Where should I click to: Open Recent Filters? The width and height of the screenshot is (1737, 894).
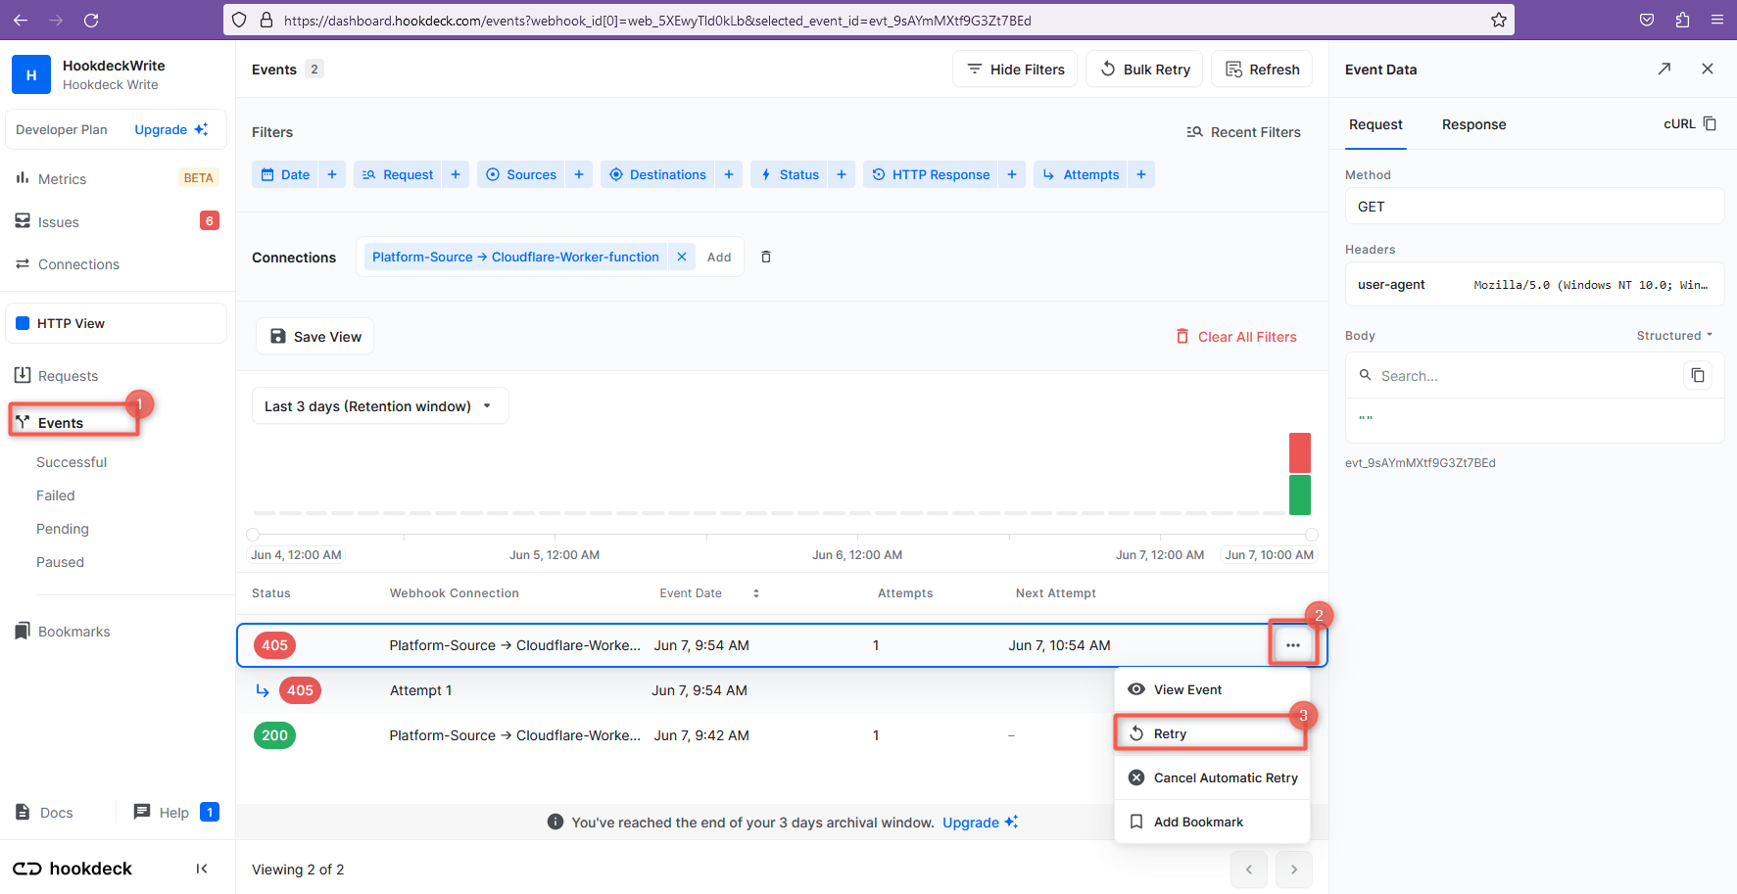(x=1243, y=131)
